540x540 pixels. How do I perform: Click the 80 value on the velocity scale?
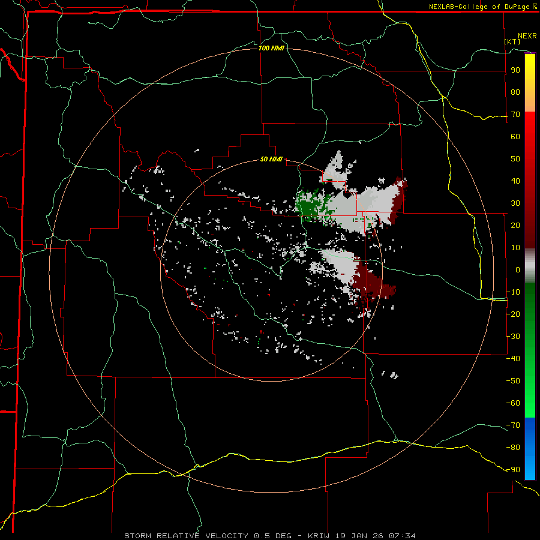[515, 92]
